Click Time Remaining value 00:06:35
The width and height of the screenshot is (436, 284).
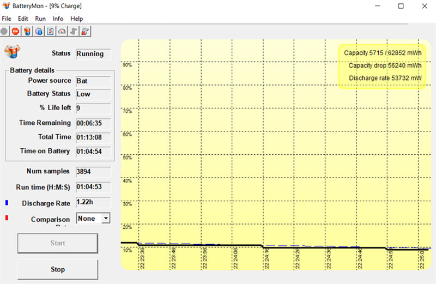(93, 123)
